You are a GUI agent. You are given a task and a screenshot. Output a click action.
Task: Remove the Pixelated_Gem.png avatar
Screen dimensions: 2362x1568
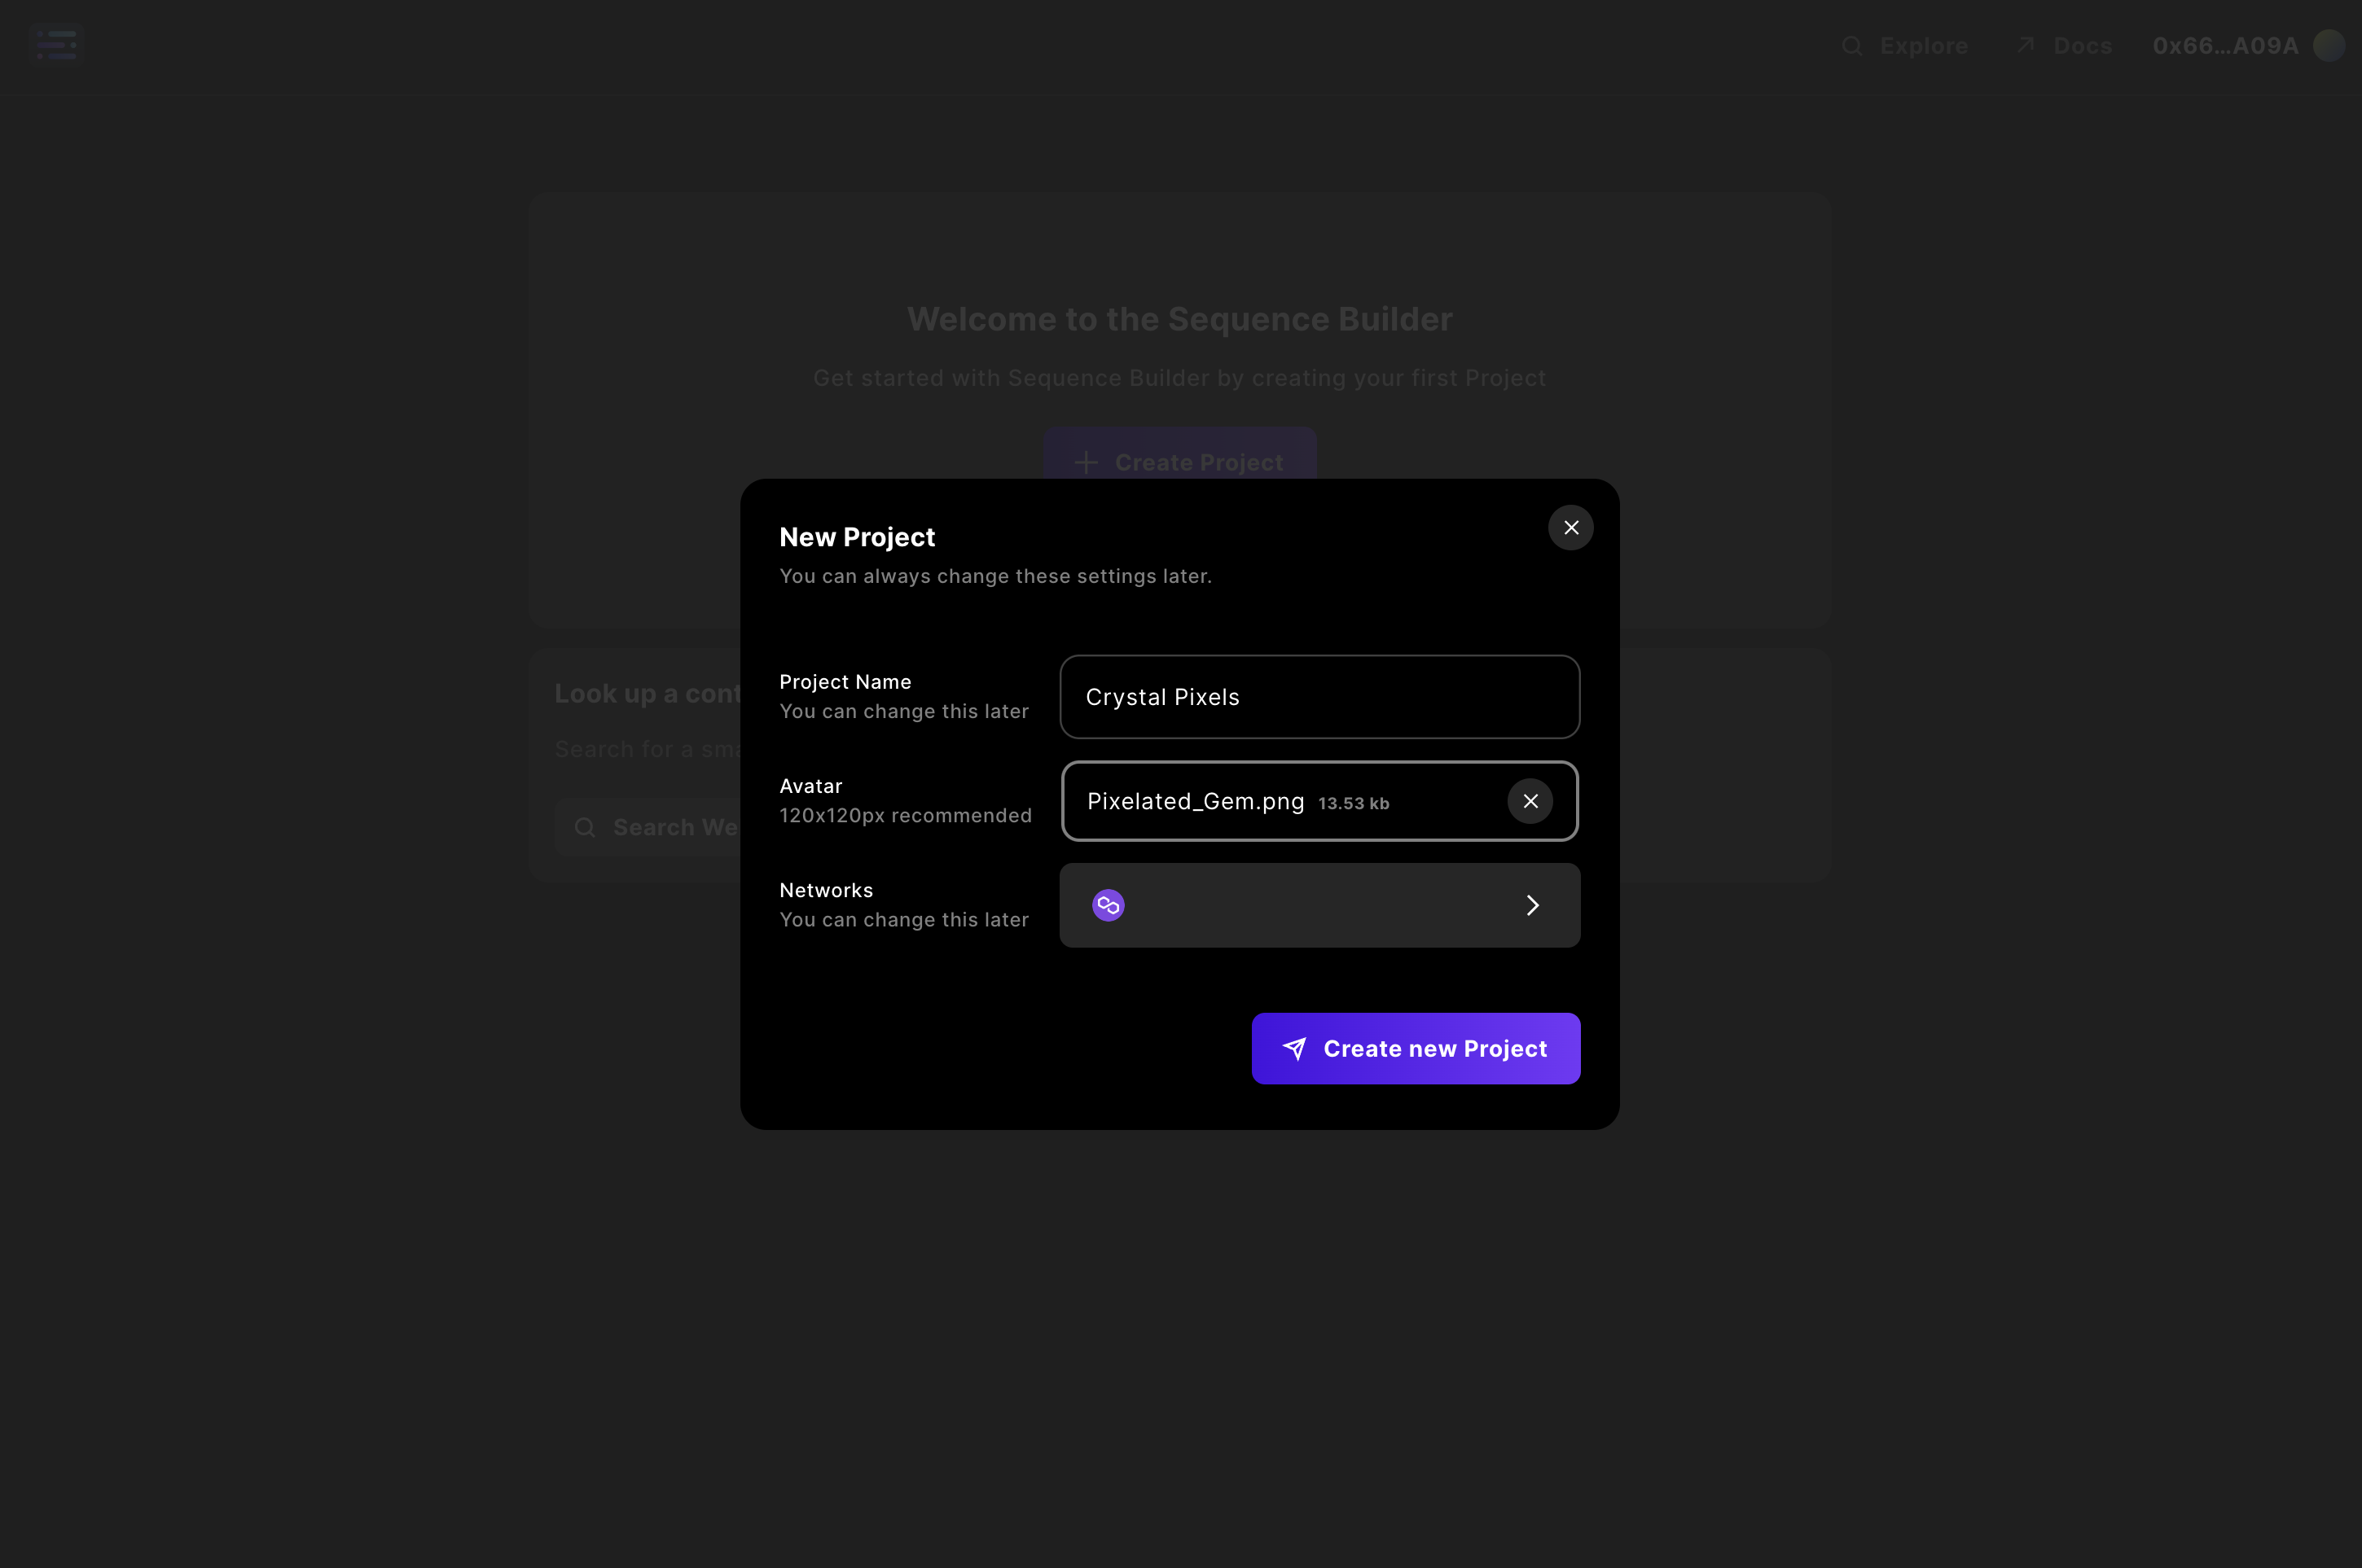click(x=1530, y=800)
